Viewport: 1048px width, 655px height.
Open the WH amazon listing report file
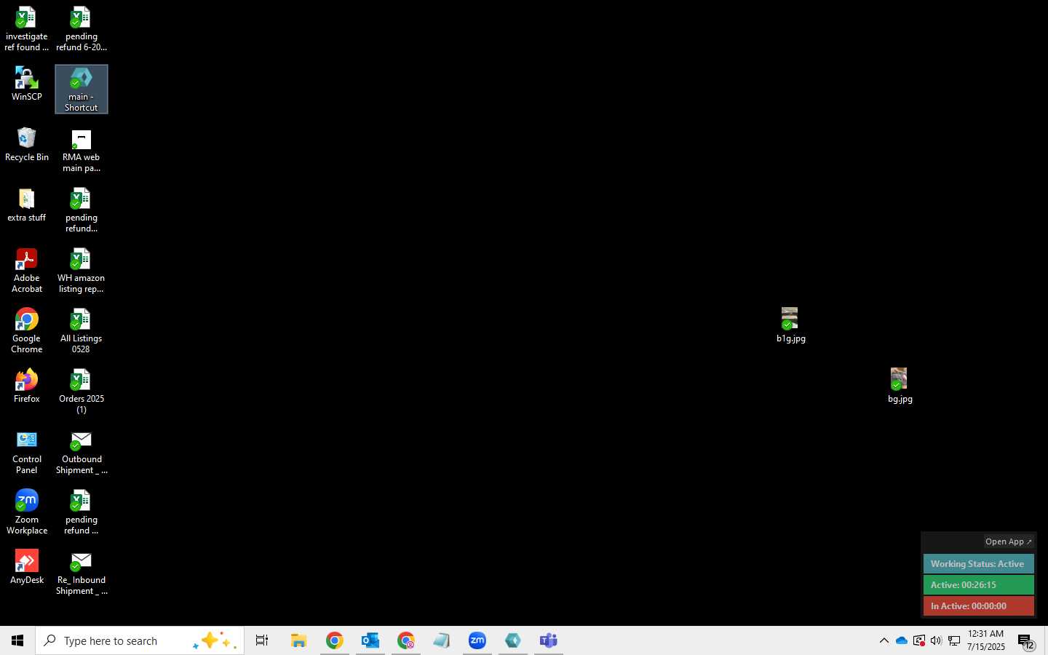click(x=81, y=271)
